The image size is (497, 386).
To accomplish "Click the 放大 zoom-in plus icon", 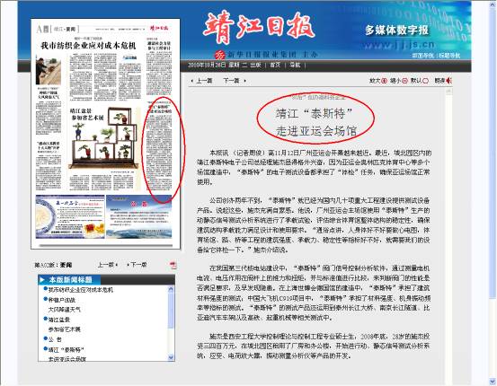I will click(384, 81).
